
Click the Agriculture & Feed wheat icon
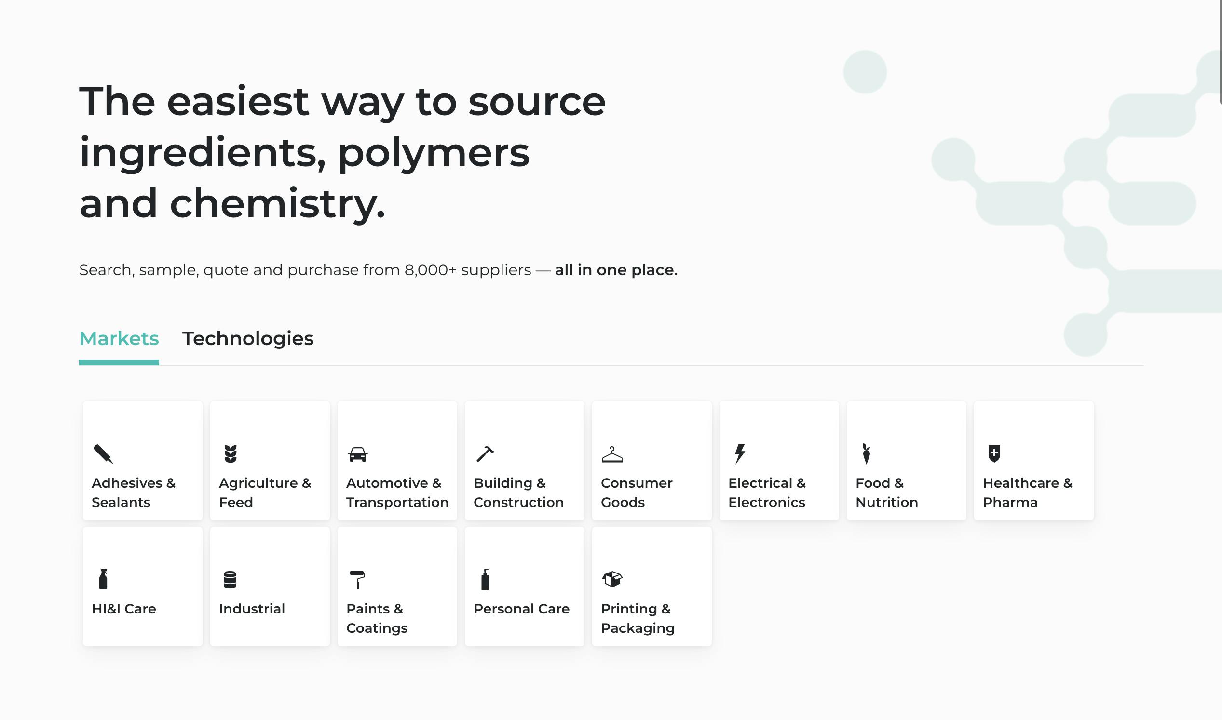tap(231, 454)
